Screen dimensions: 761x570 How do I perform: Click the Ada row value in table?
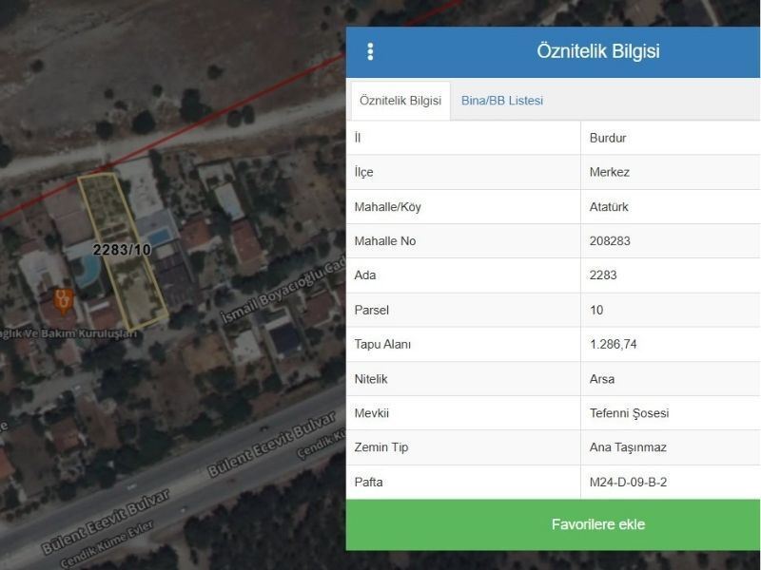click(x=603, y=275)
